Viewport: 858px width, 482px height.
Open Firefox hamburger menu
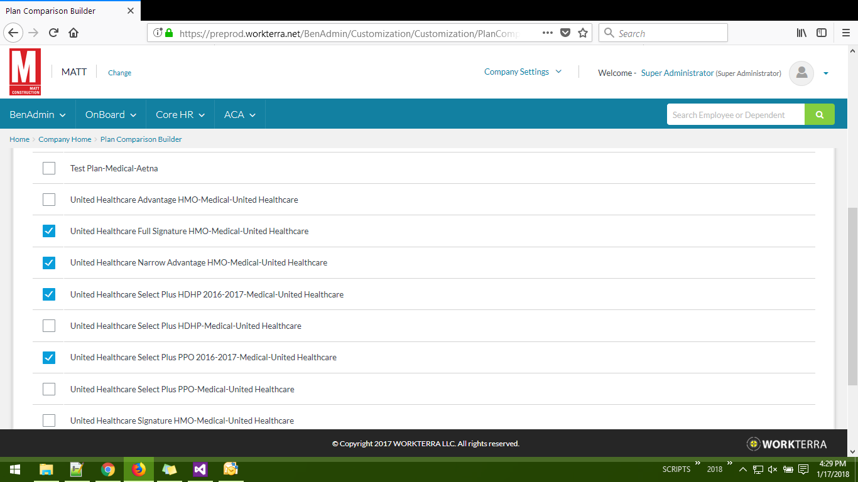(845, 33)
